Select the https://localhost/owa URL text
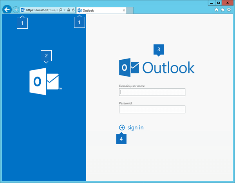 coord(42,10)
